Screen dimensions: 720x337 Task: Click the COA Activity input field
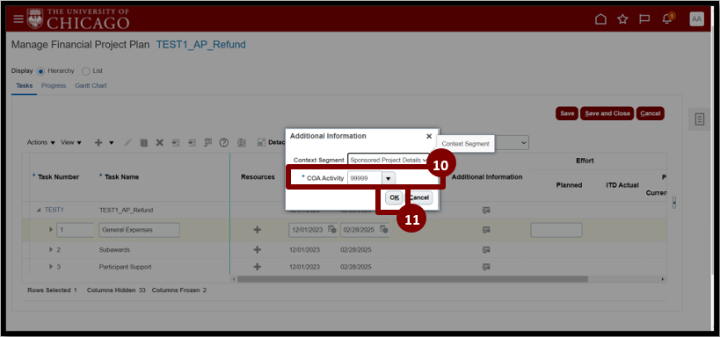(365, 178)
